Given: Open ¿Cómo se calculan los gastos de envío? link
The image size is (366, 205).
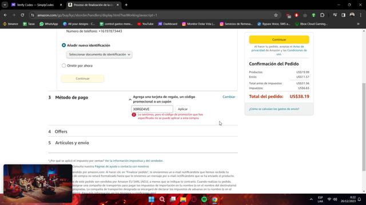Looking at the screenshot, I should point(274,109).
